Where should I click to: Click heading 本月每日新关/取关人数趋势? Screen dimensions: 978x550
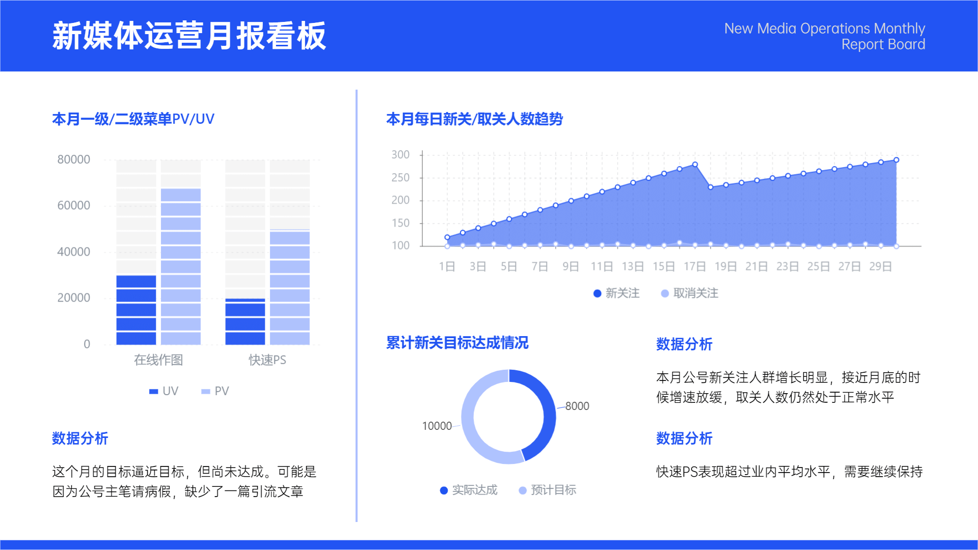(x=474, y=119)
